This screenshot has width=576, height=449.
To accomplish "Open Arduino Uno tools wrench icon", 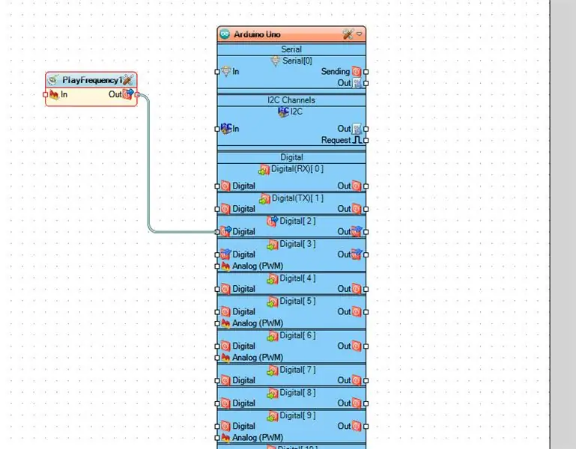I will tap(348, 34).
